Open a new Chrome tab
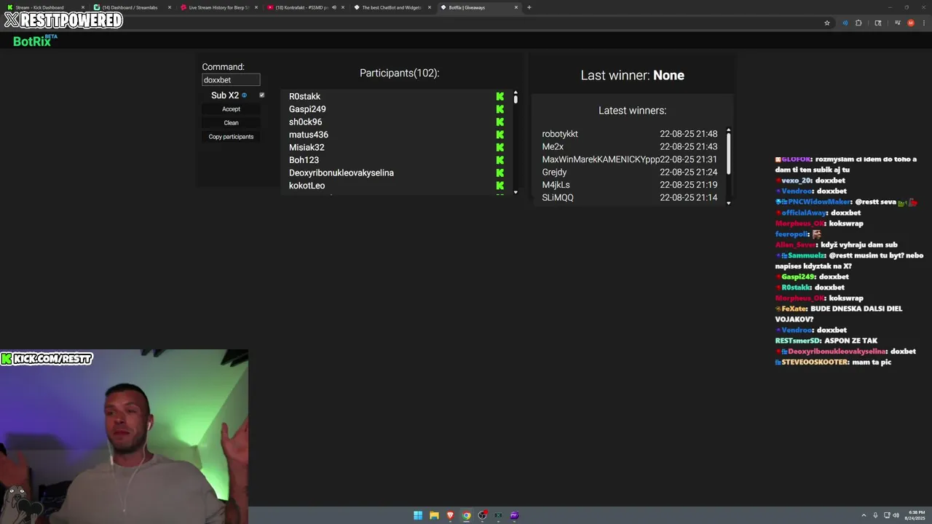 [529, 7]
